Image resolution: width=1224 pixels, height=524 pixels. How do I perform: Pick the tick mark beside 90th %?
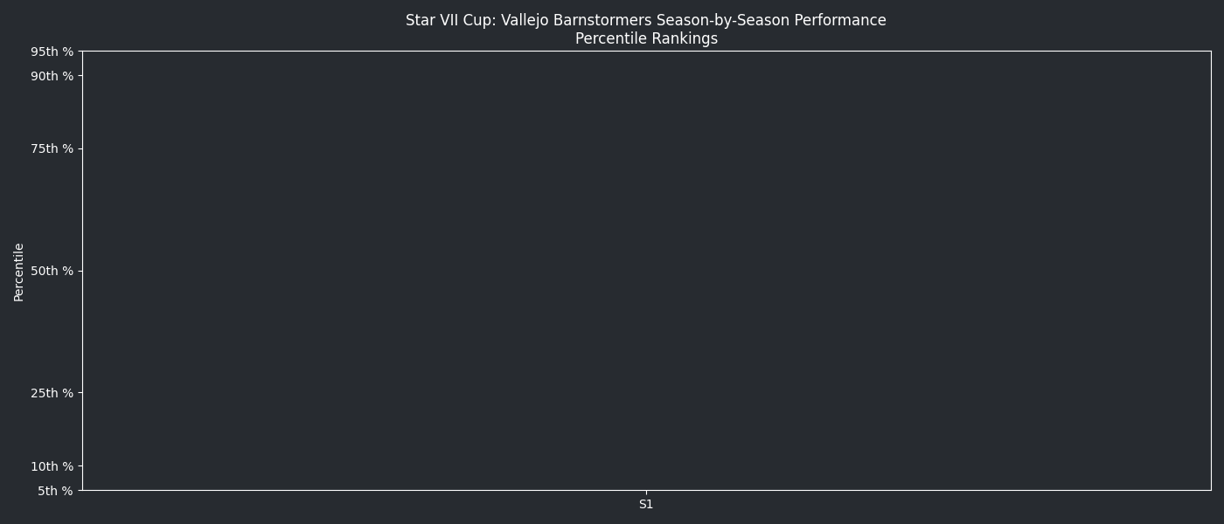tap(80, 76)
